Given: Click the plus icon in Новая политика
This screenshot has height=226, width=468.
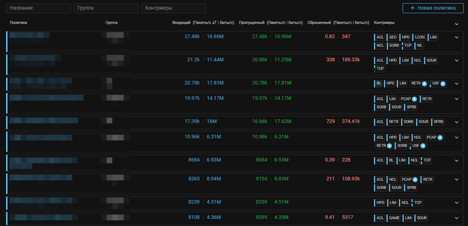Looking at the screenshot, I should coord(413,8).
